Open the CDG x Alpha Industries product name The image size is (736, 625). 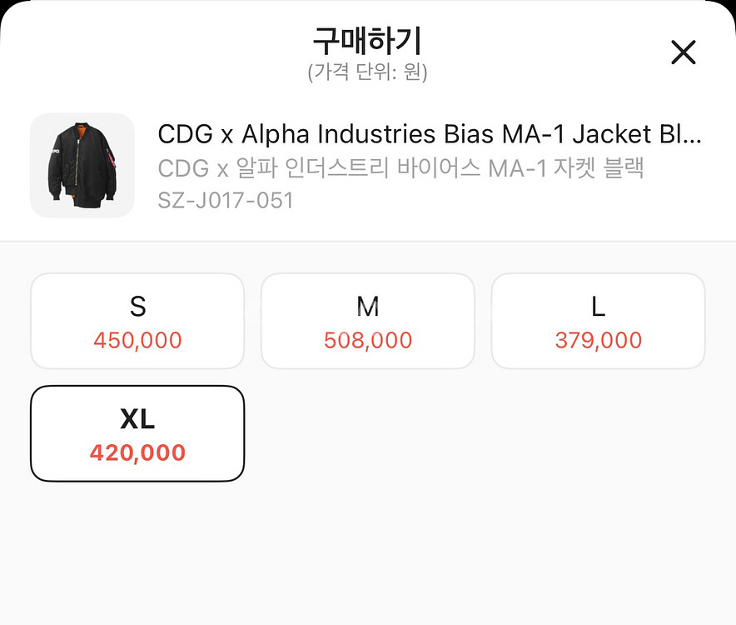coord(430,133)
